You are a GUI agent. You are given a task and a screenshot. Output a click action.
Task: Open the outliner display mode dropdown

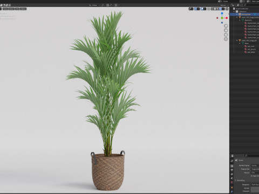[238, 5]
